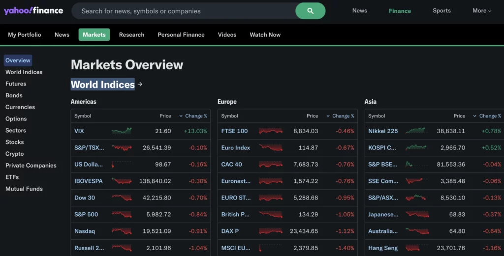Open the VIX sparkline chart
The height and width of the screenshot is (256, 504).
click(x=122, y=131)
